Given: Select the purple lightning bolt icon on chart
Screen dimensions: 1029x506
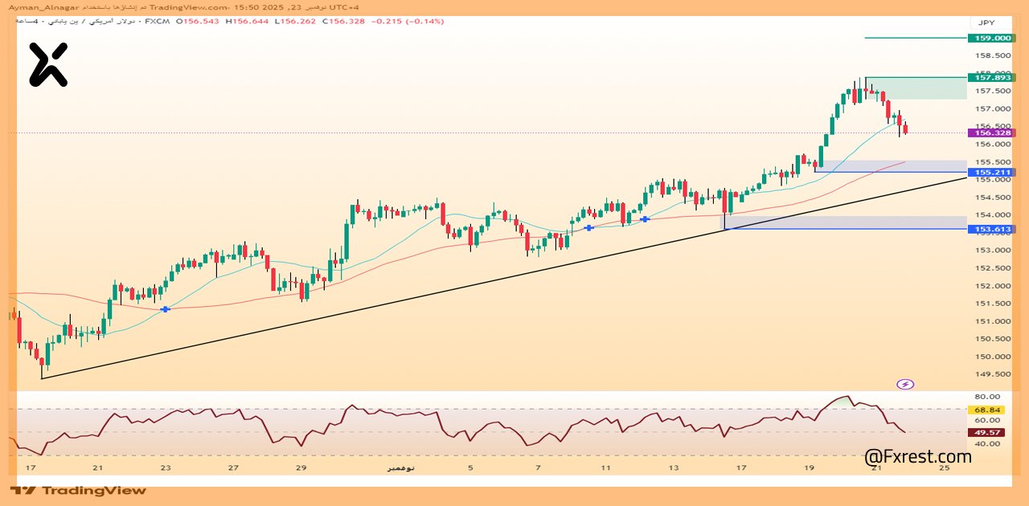Looking at the screenshot, I should tap(905, 384).
